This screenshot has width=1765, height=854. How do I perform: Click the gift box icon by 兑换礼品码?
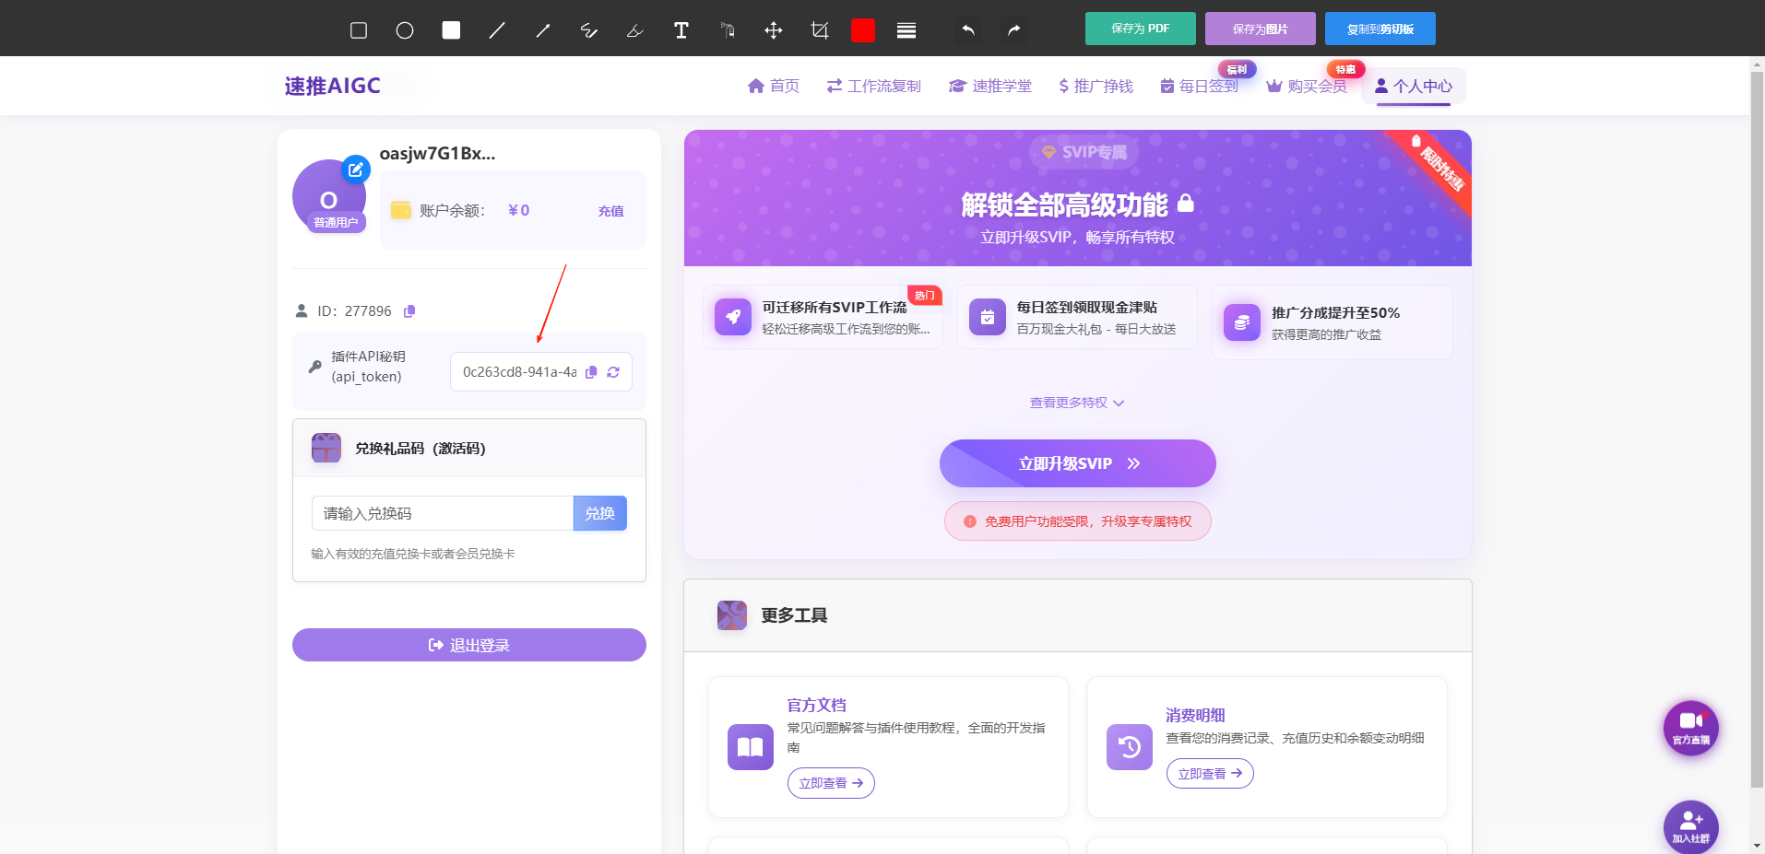point(326,448)
